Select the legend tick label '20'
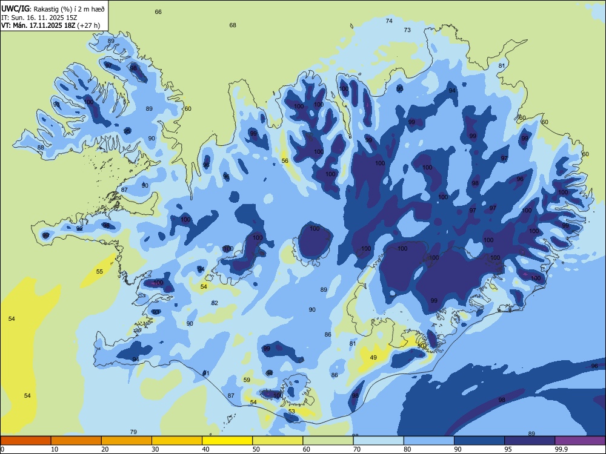This screenshot has width=606, height=454. [105, 449]
